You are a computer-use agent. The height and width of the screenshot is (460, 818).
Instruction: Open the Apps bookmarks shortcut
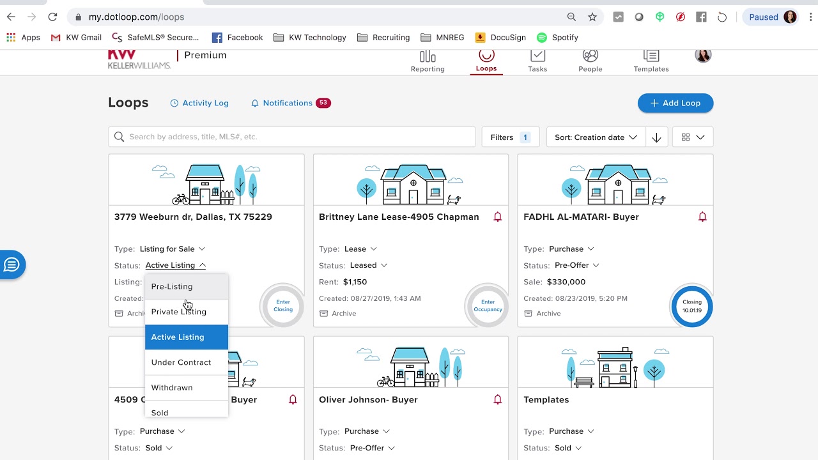point(24,38)
